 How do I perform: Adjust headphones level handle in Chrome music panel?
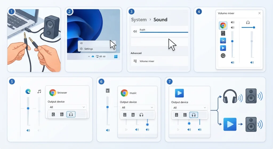tap(147, 124)
